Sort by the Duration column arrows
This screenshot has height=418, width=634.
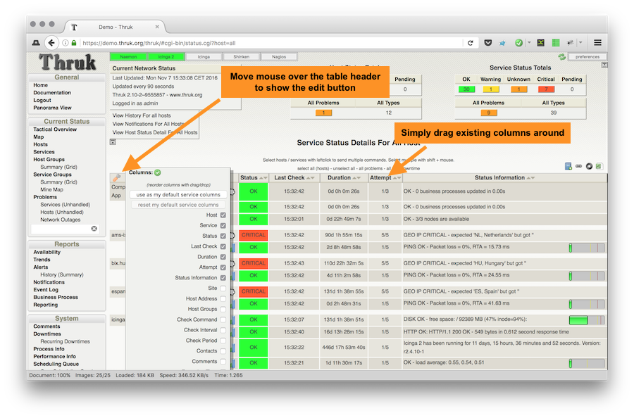[356, 178]
